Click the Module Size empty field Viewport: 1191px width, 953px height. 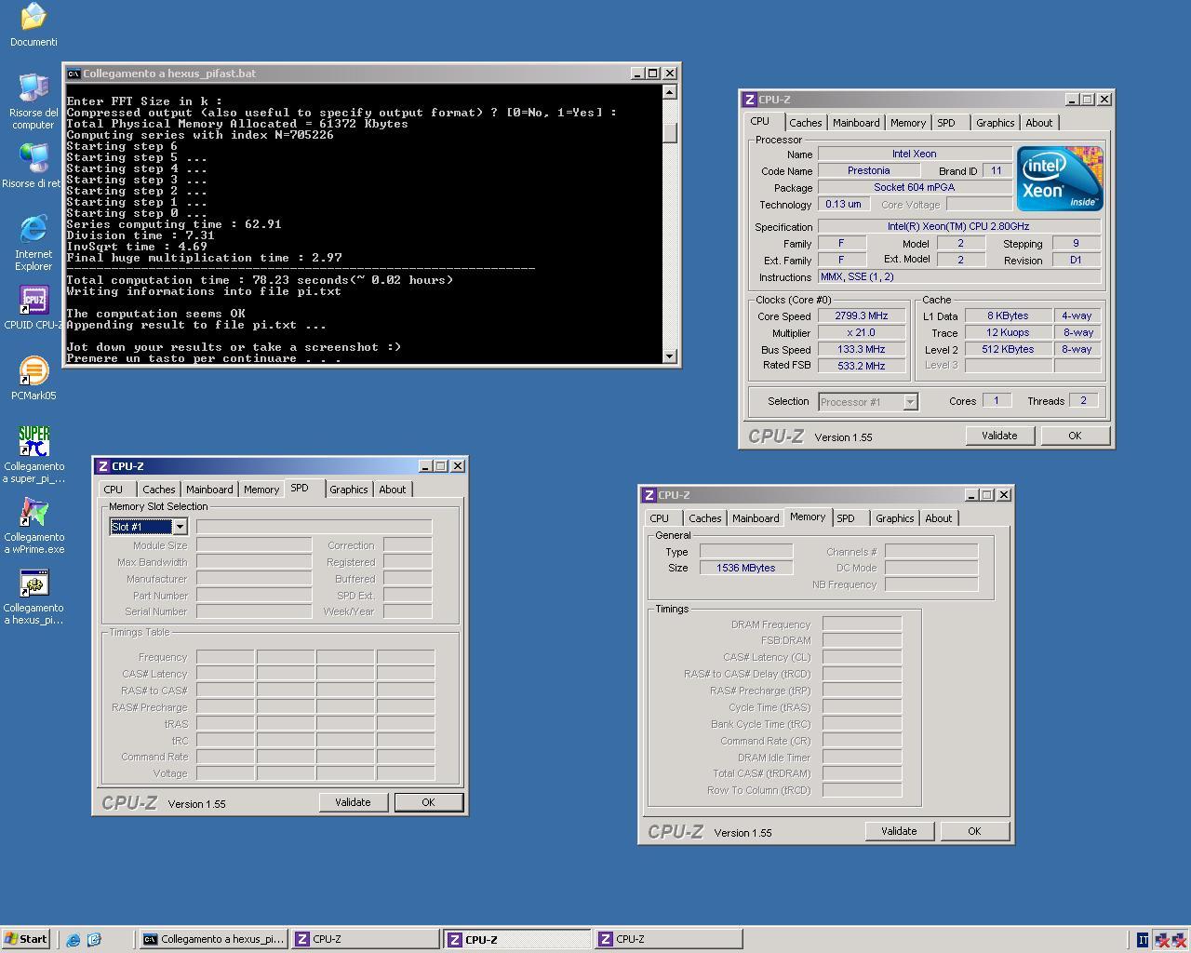(254, 545)
